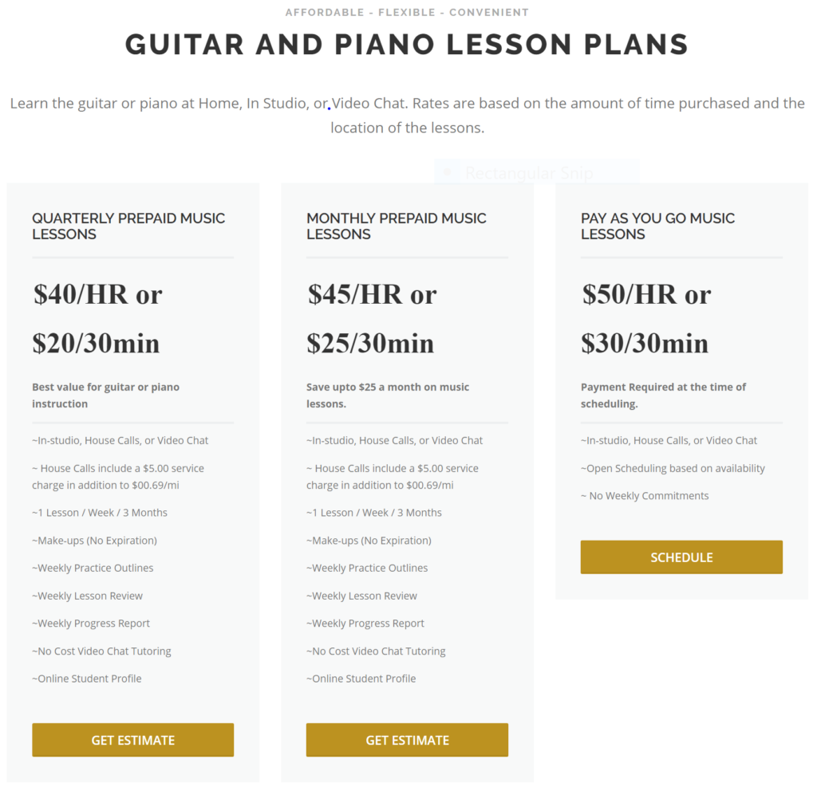Image resolution: width=817 pixels, height=791 pixels.
Task: Click the SCHEDULE button
Action: [681, 557]
